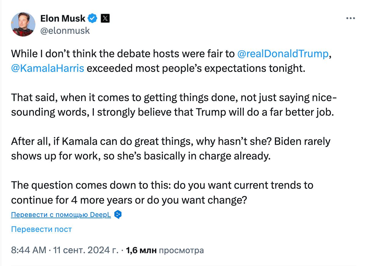
Task: Open the @realDonaldTrump mention
Action: pyautogui.click(x=282, y=54)
